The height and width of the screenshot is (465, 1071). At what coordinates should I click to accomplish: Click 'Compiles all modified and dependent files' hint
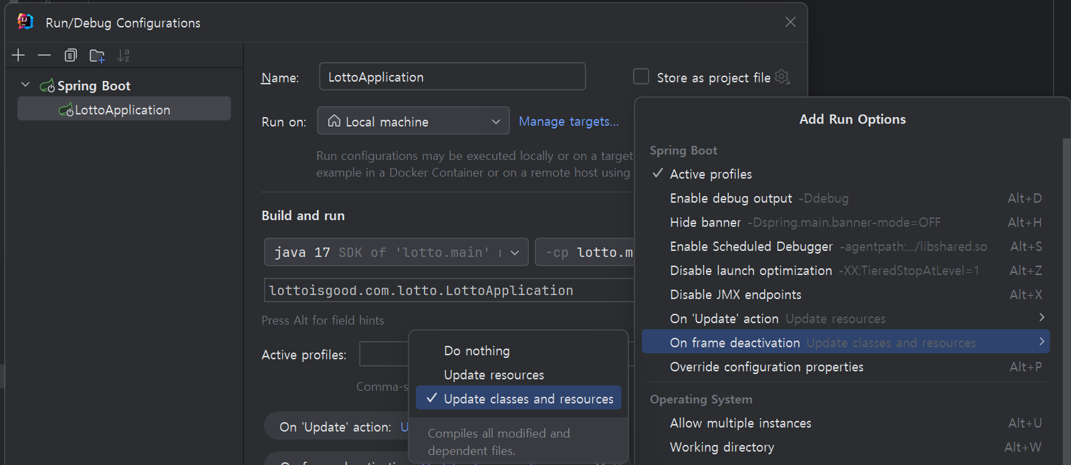[499, 442]
